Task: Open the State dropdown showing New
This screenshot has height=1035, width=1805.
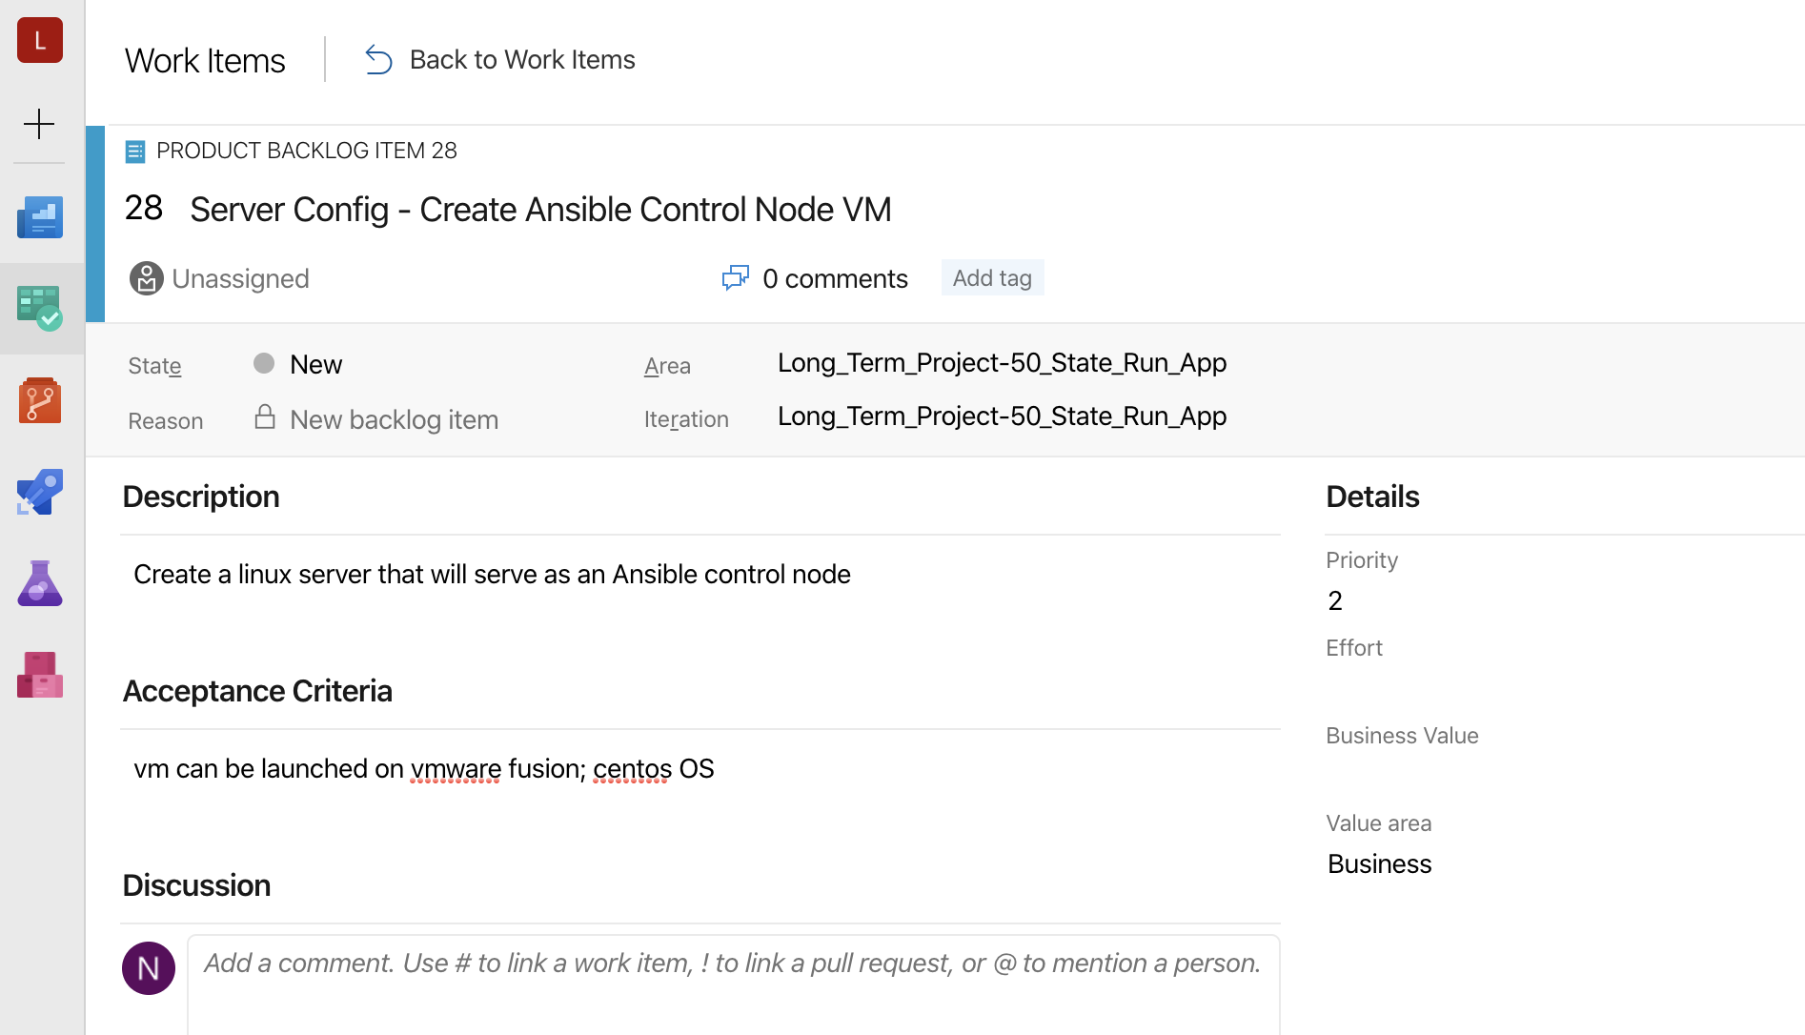Action: (x=315, y=364)
